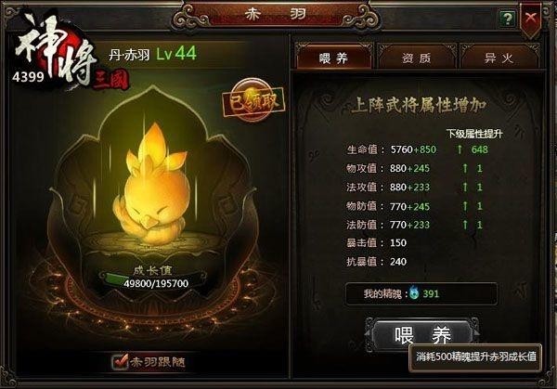This screenshot has height=389, width=557.
Task: Click the green arrow beside 法攻值
Action: pos(465,187)
